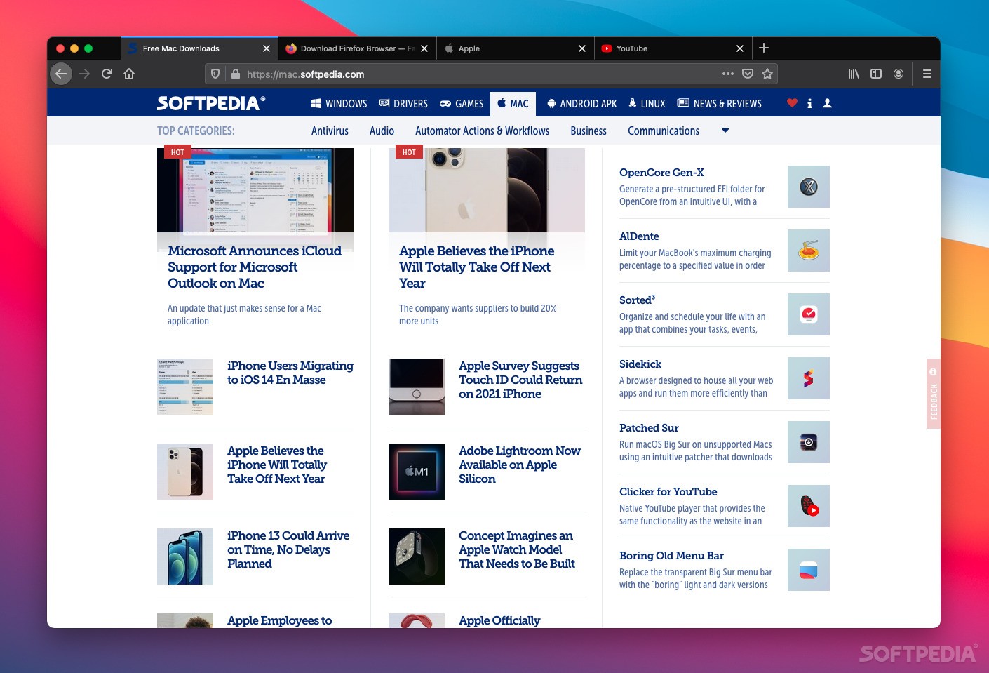This screenshot has width=989, height=673.
Task: View site security padlock details
Action: [235, 74]
